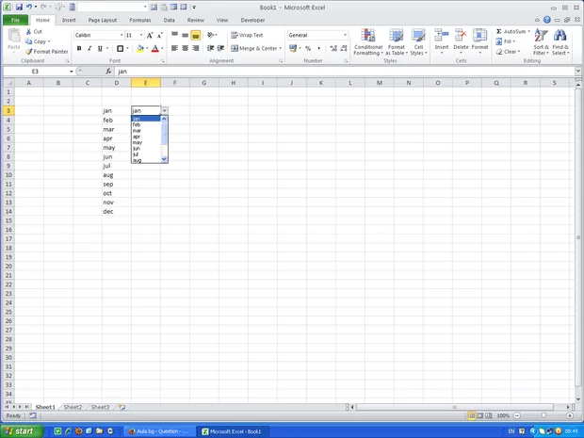Toggle Bold formatting
The width and height of the screenshot is (584, 438).
(x=79, y=48)
